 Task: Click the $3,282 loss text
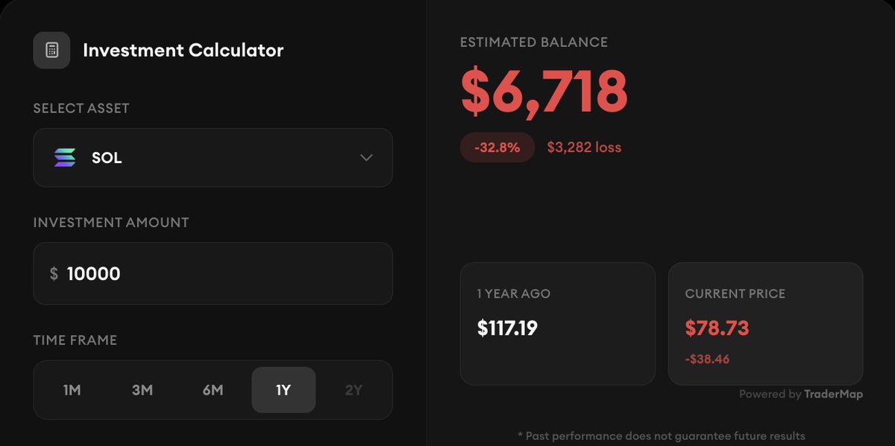(584, 147)
